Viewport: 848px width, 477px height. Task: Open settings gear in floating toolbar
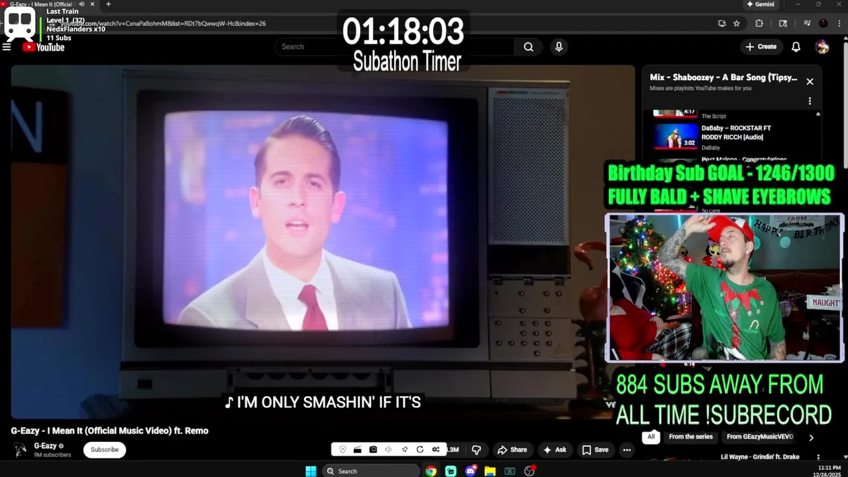click(435, 450)
